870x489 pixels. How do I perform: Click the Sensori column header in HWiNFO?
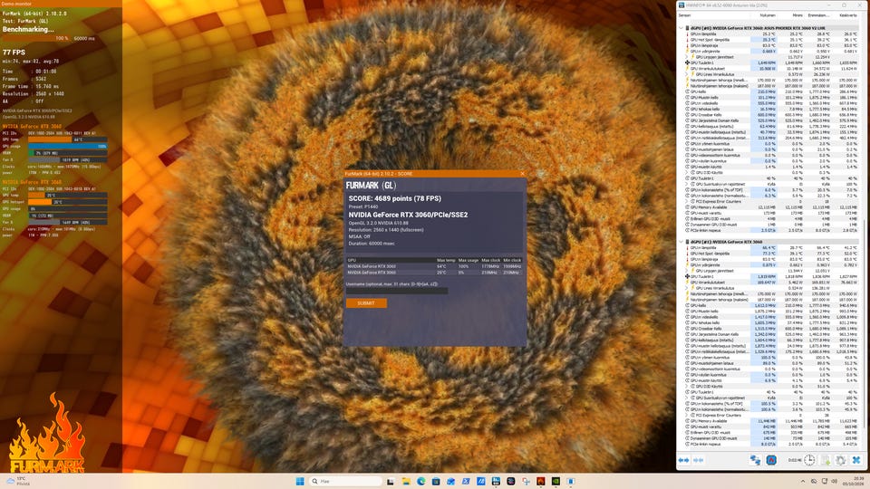686,15
